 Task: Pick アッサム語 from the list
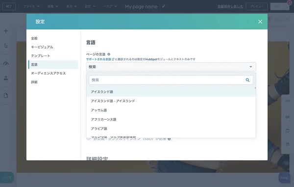coord(171,110)
